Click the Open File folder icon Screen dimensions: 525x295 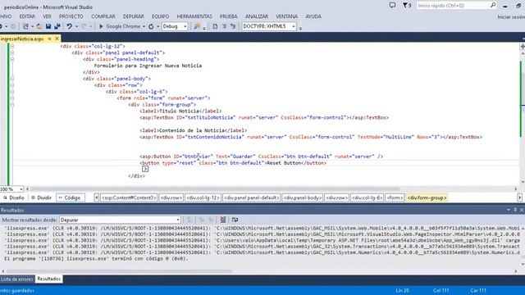pyautogui.click(x=39, y=26)
